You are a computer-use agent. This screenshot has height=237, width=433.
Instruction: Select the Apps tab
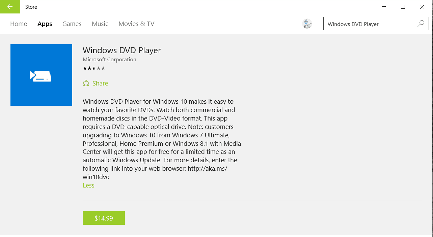pyautogui.click(x=45, y=24)
